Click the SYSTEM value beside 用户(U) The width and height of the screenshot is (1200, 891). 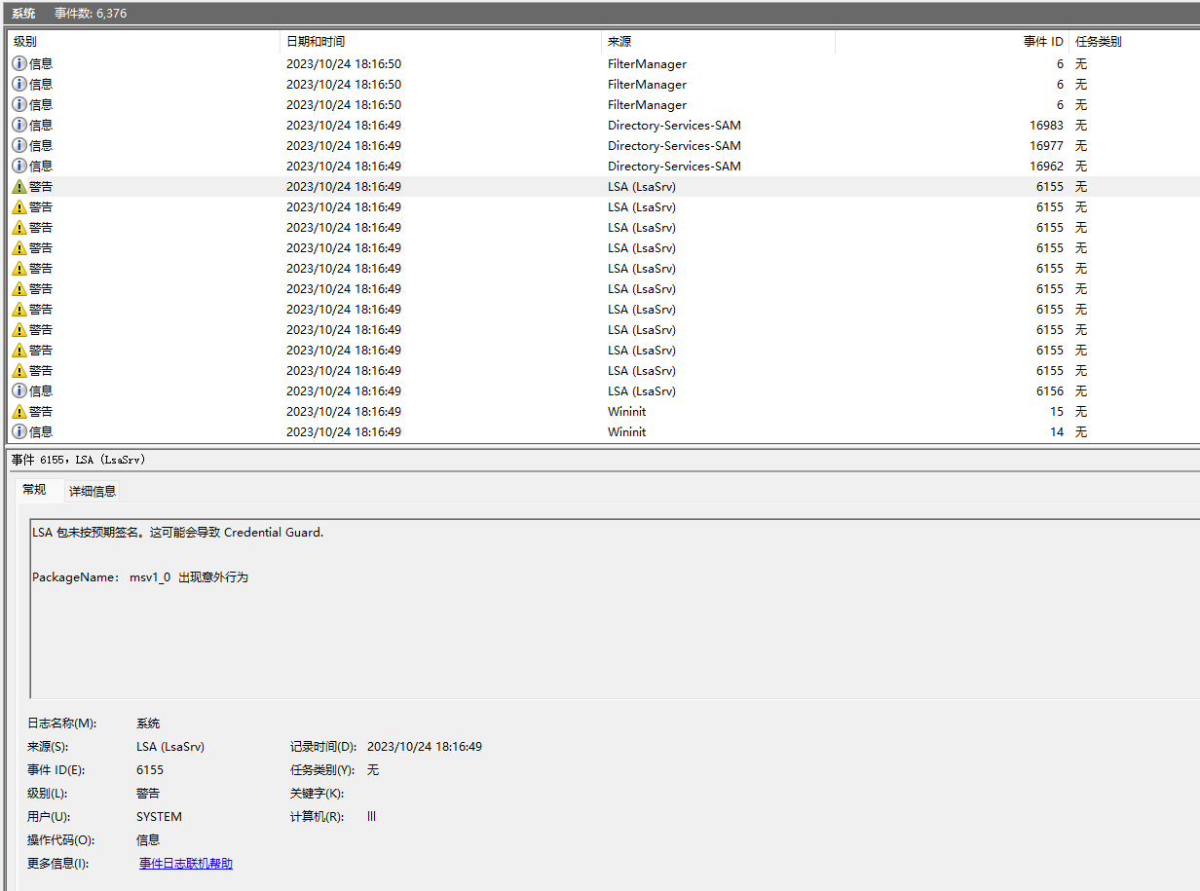click(159, 817)
